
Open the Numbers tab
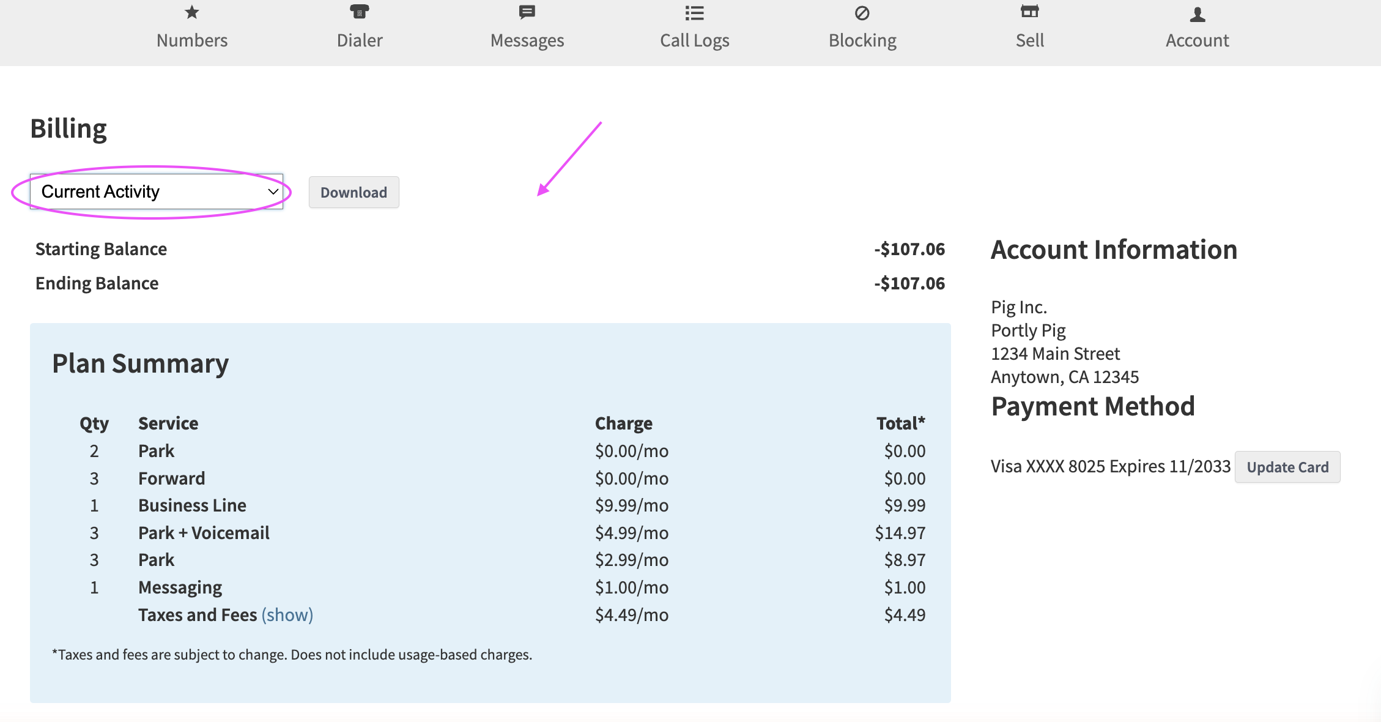click(192, 40)
